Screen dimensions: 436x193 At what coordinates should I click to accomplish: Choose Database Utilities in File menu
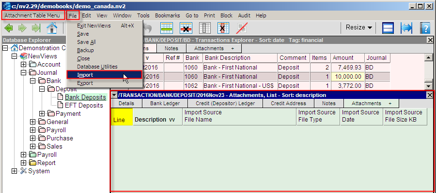97,67
